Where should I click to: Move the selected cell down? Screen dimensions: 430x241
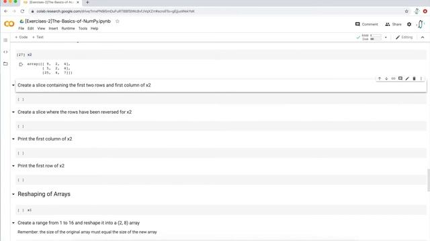click(386, 79)
